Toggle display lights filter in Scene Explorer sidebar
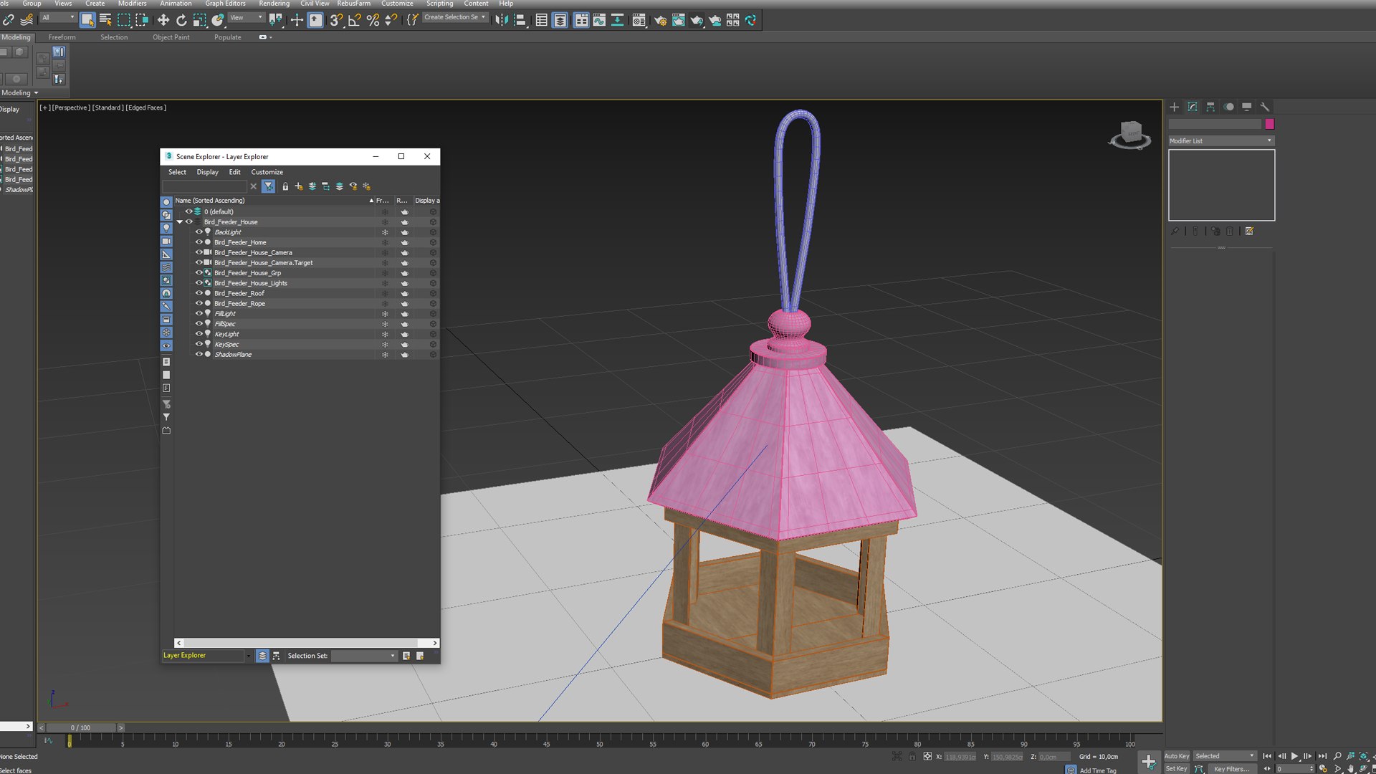Image resolution: width=1376 pixels, height=774 pixels. (x=166, y=228)
